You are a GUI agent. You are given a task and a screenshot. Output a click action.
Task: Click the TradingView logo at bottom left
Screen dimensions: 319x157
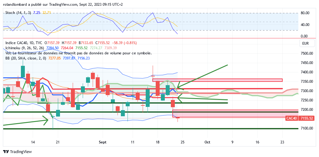18,152
